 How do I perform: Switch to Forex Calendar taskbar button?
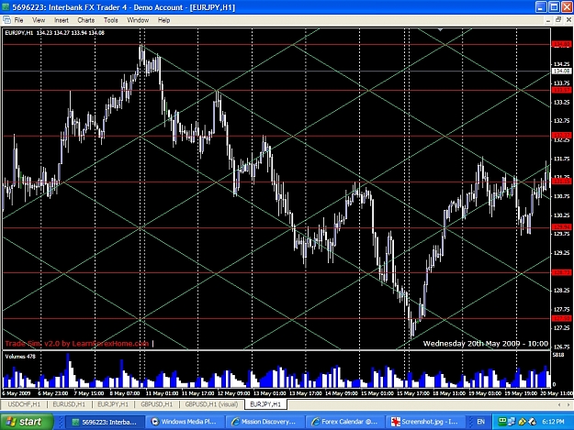(345, 422)
